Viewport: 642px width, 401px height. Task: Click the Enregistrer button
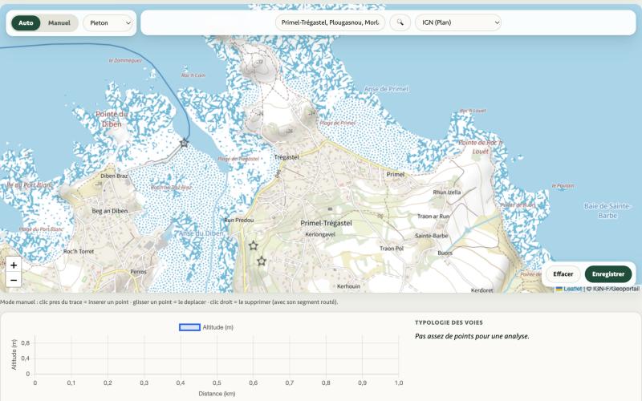608,274
